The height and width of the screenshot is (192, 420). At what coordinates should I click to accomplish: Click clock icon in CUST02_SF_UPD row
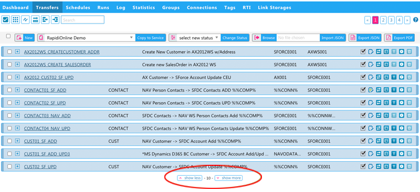pyautogui.click(x=402, y=166)
